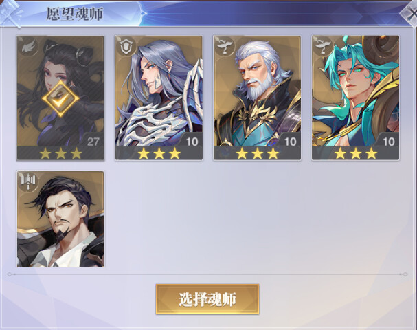Viewport: 417px width, 330px height.
Task: Select the white-bearded elder soul master card
Action: (x=257, y=98)
